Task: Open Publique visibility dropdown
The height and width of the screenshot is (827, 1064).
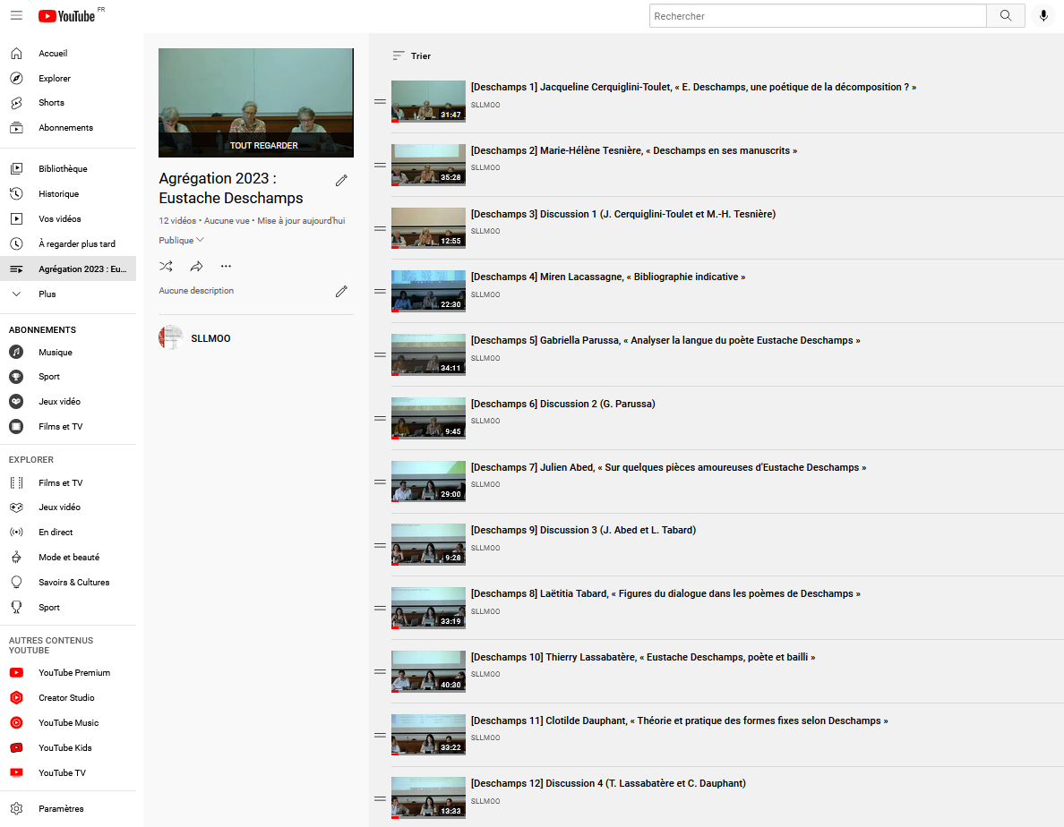Action: point(181,241)
